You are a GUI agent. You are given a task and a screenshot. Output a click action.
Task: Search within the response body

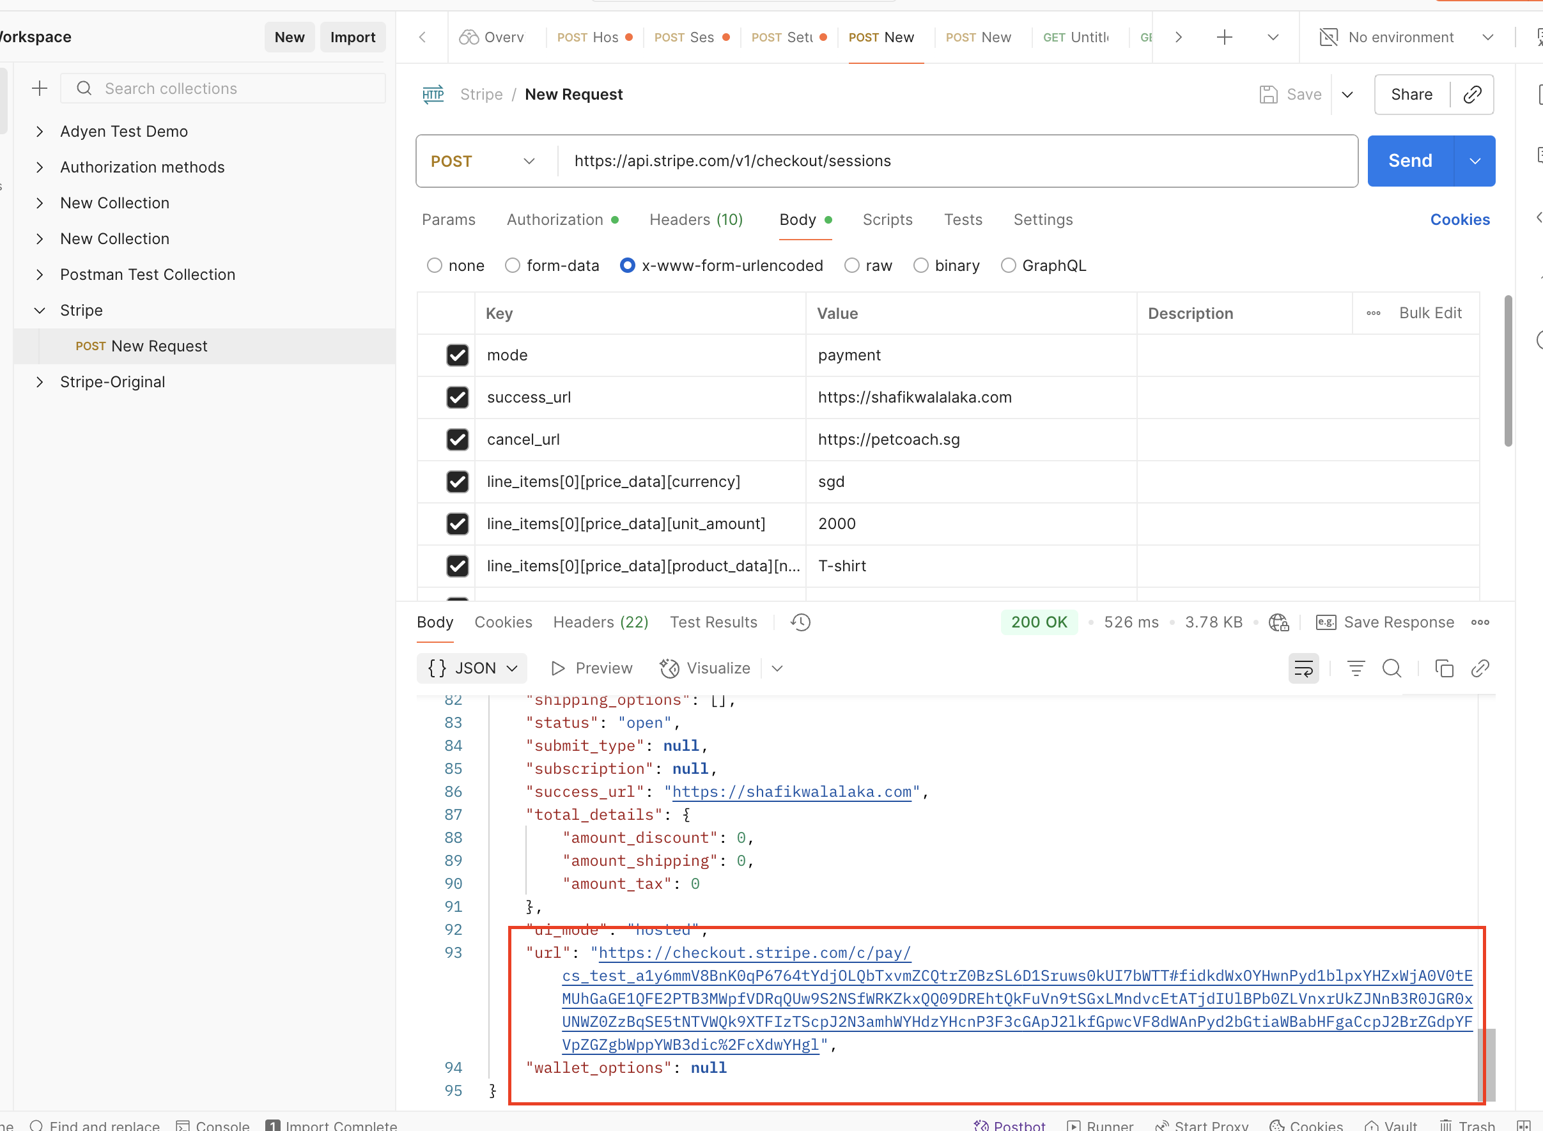(x=1392, y=668)
